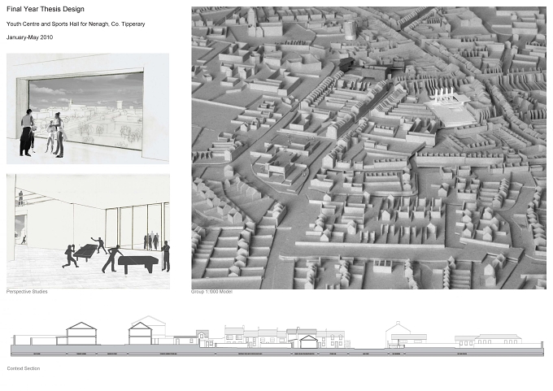Click 'Youth Centre and Sports Hall for Nenagh' subtitle
The height and width of the screenshot is (391, 553).
[76, 24]
